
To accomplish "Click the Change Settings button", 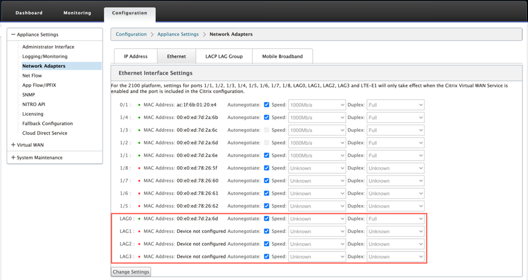I will [x=131, y=272].
